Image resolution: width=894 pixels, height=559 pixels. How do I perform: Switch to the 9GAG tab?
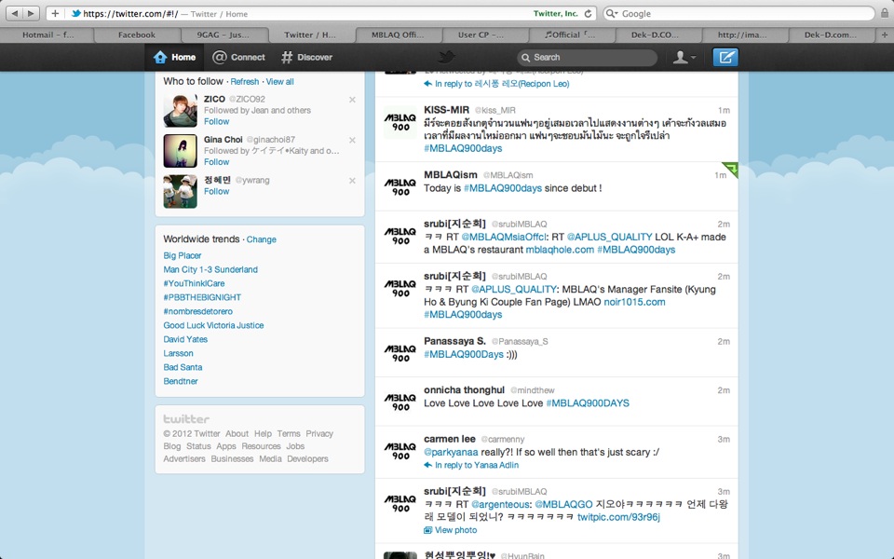[223, 34]
